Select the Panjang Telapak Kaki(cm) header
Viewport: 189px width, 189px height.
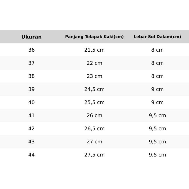point(94,37)
